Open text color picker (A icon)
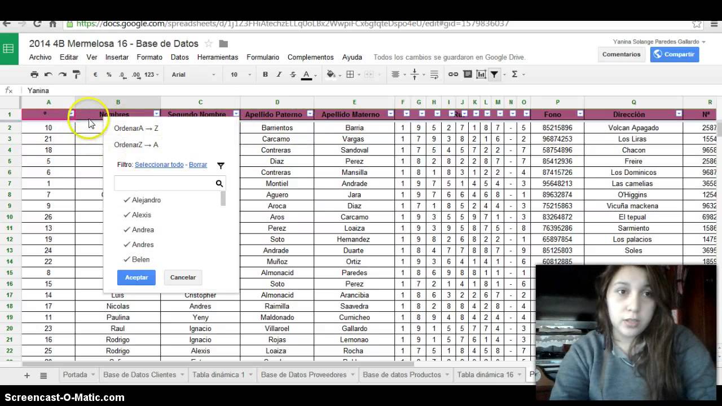The width and height of the screenshot is (722, 406). point(306,74)
